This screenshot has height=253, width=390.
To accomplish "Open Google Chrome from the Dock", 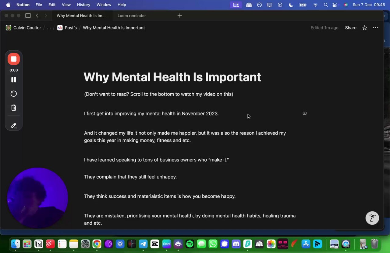I will pos(97,244).
